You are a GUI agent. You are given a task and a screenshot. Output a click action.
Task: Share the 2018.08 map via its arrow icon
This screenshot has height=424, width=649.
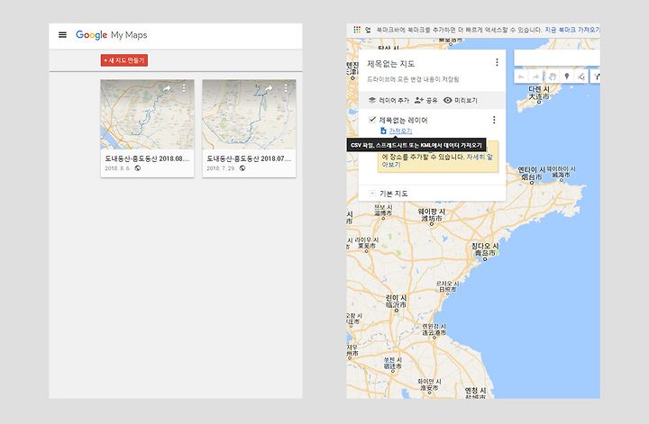coord(167,88)
